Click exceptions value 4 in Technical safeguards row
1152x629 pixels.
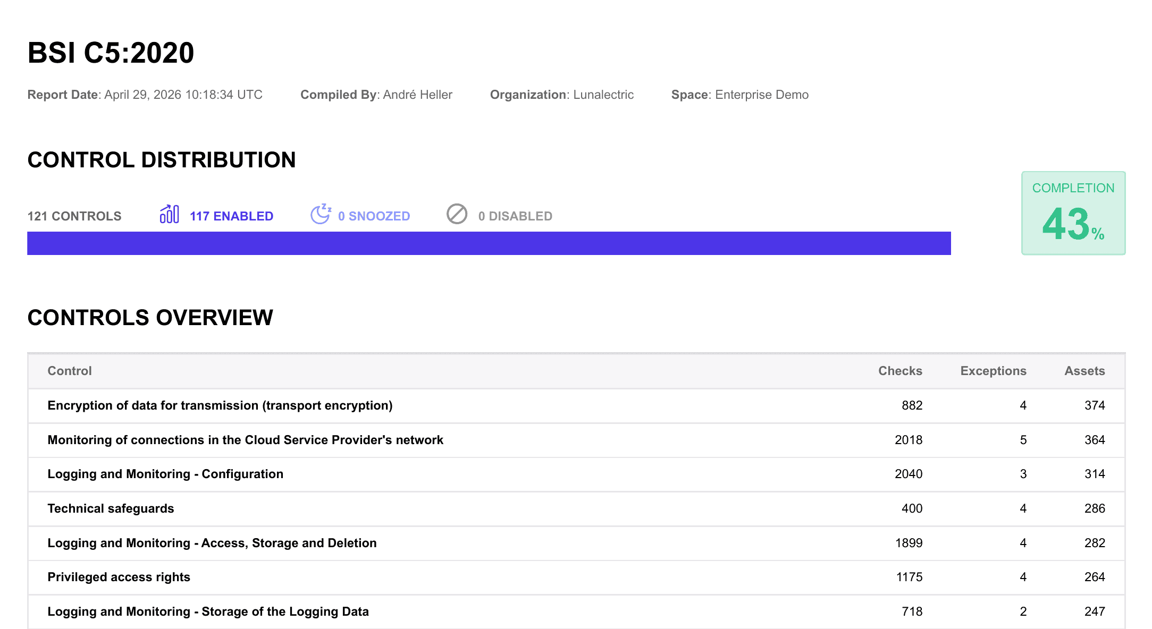[1023, 508]
